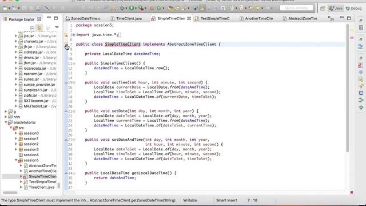Screen dimensions: 366x206
Task: Click the Open Perspective icon
Action: pos(323,8)
